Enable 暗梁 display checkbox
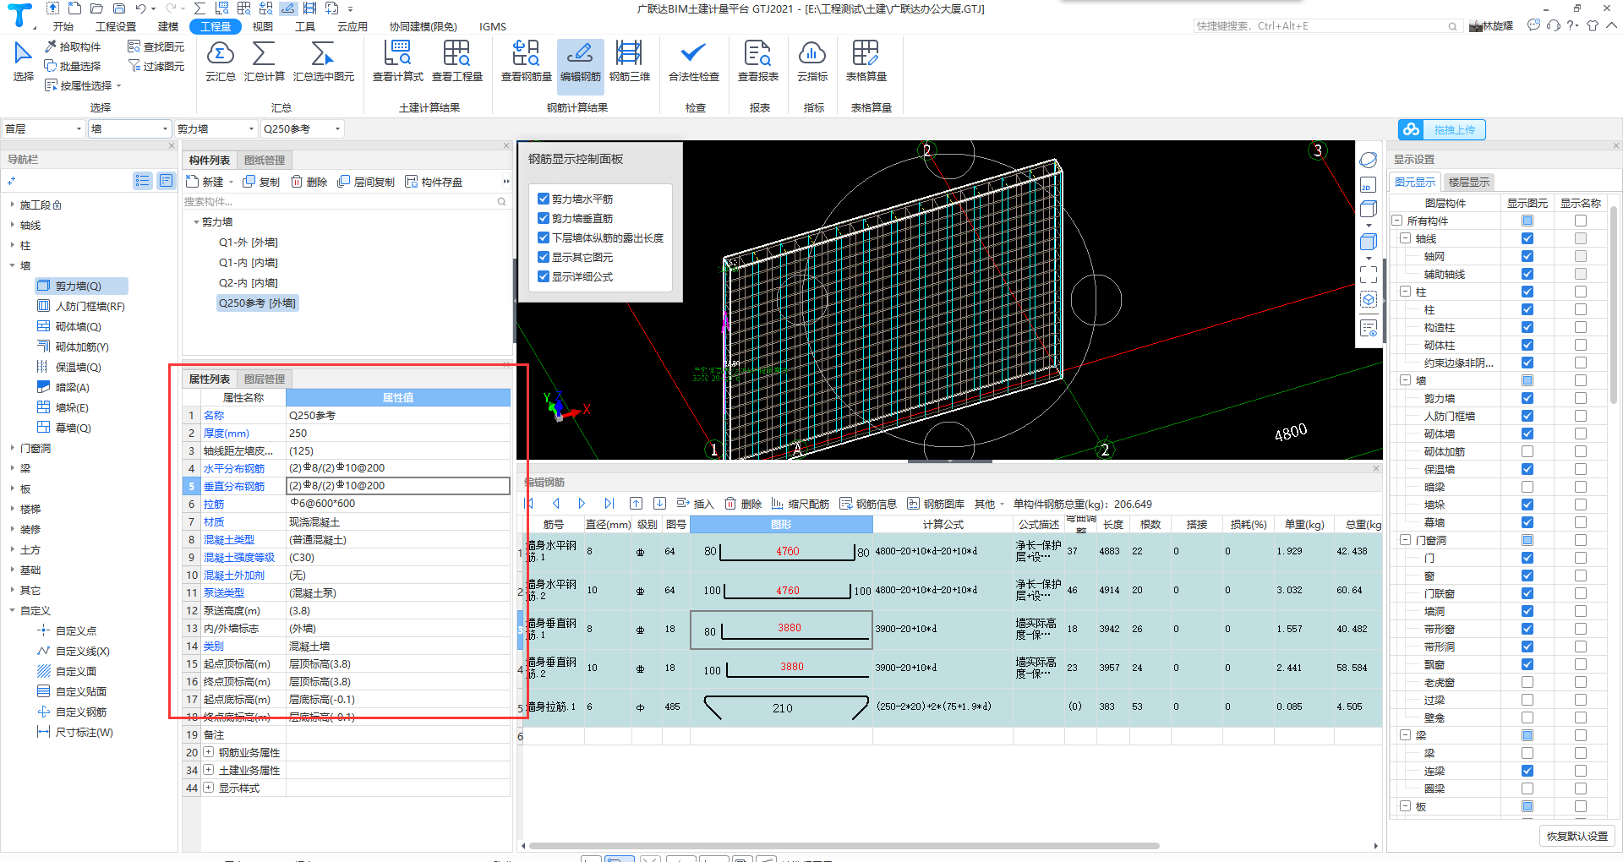Screen dimensions: 1623x862 pos(1527,487)
